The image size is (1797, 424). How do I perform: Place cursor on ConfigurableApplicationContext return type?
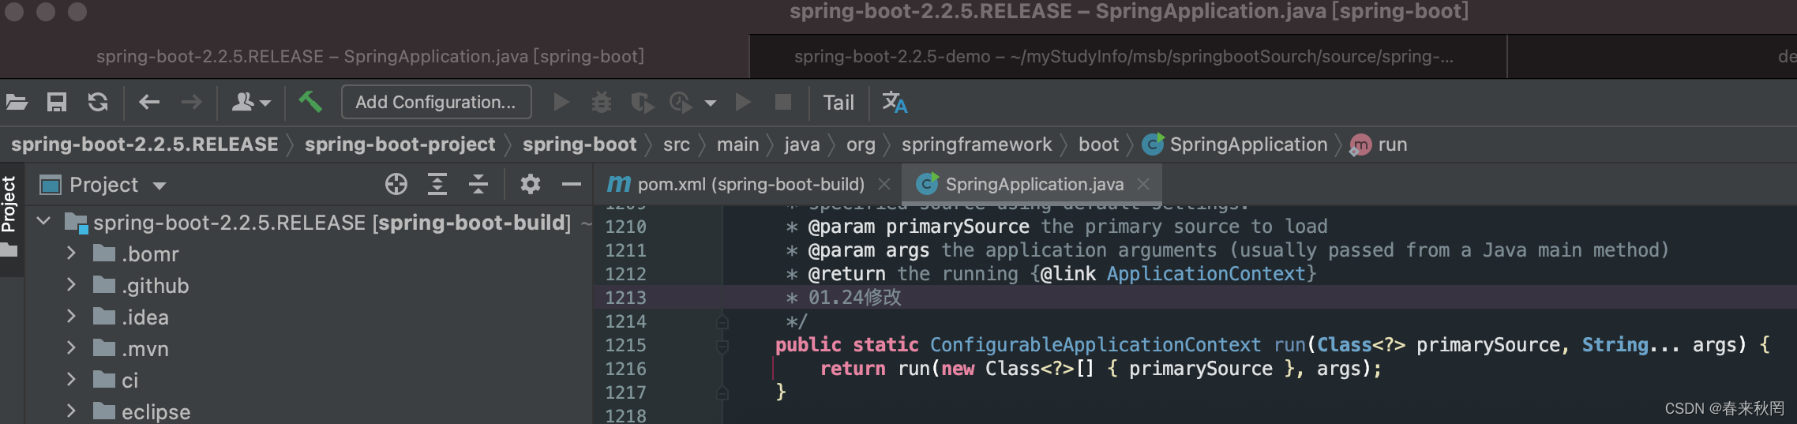[1096, 345]
